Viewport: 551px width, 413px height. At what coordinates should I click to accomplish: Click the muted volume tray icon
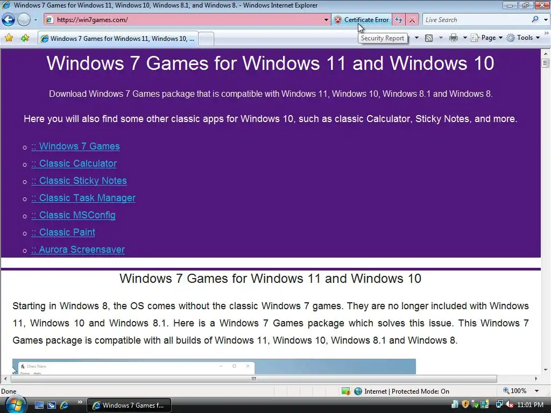pyautogui.click(x=510, y=404)
